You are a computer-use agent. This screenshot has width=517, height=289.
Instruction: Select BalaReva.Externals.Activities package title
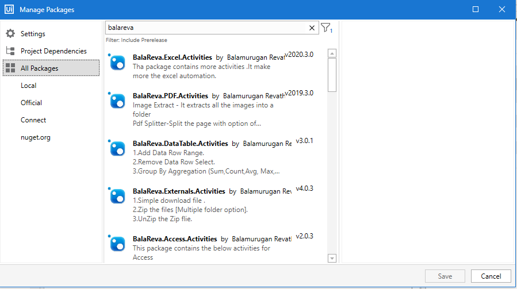tap(179, 191)
